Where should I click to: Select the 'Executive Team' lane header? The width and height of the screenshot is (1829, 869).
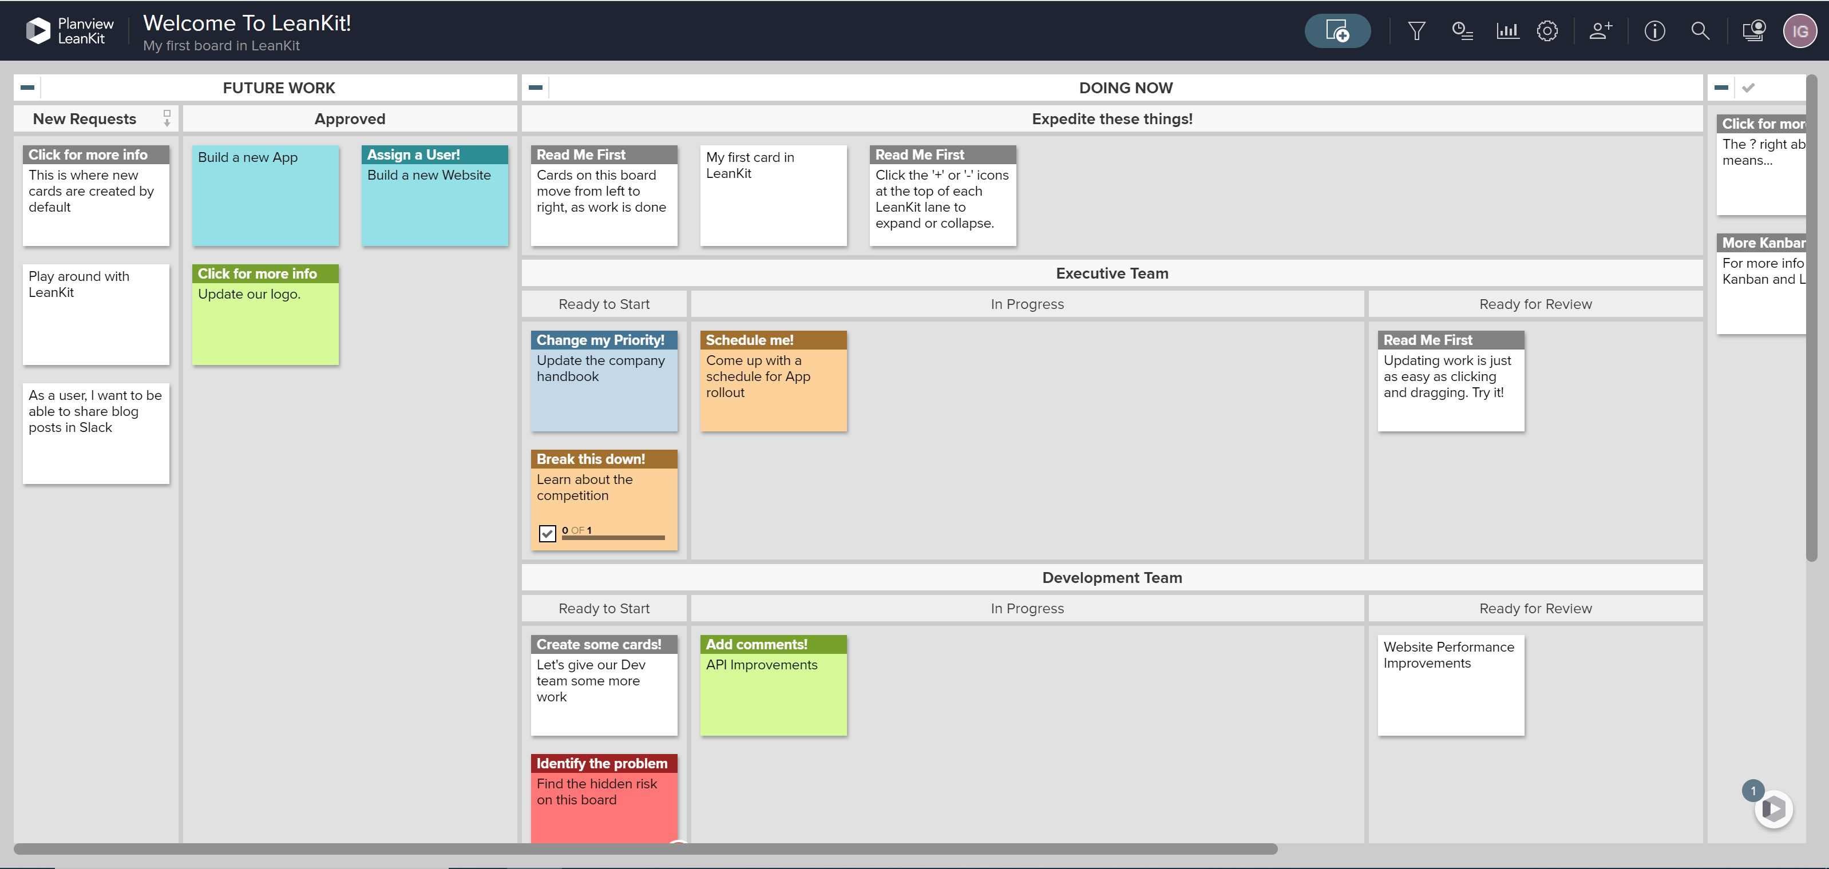[1111, 273]
